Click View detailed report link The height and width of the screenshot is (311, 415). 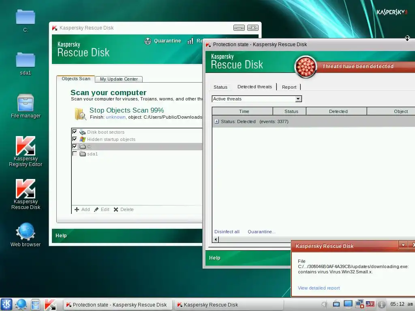pyautogui.click(x=319, y=288)
